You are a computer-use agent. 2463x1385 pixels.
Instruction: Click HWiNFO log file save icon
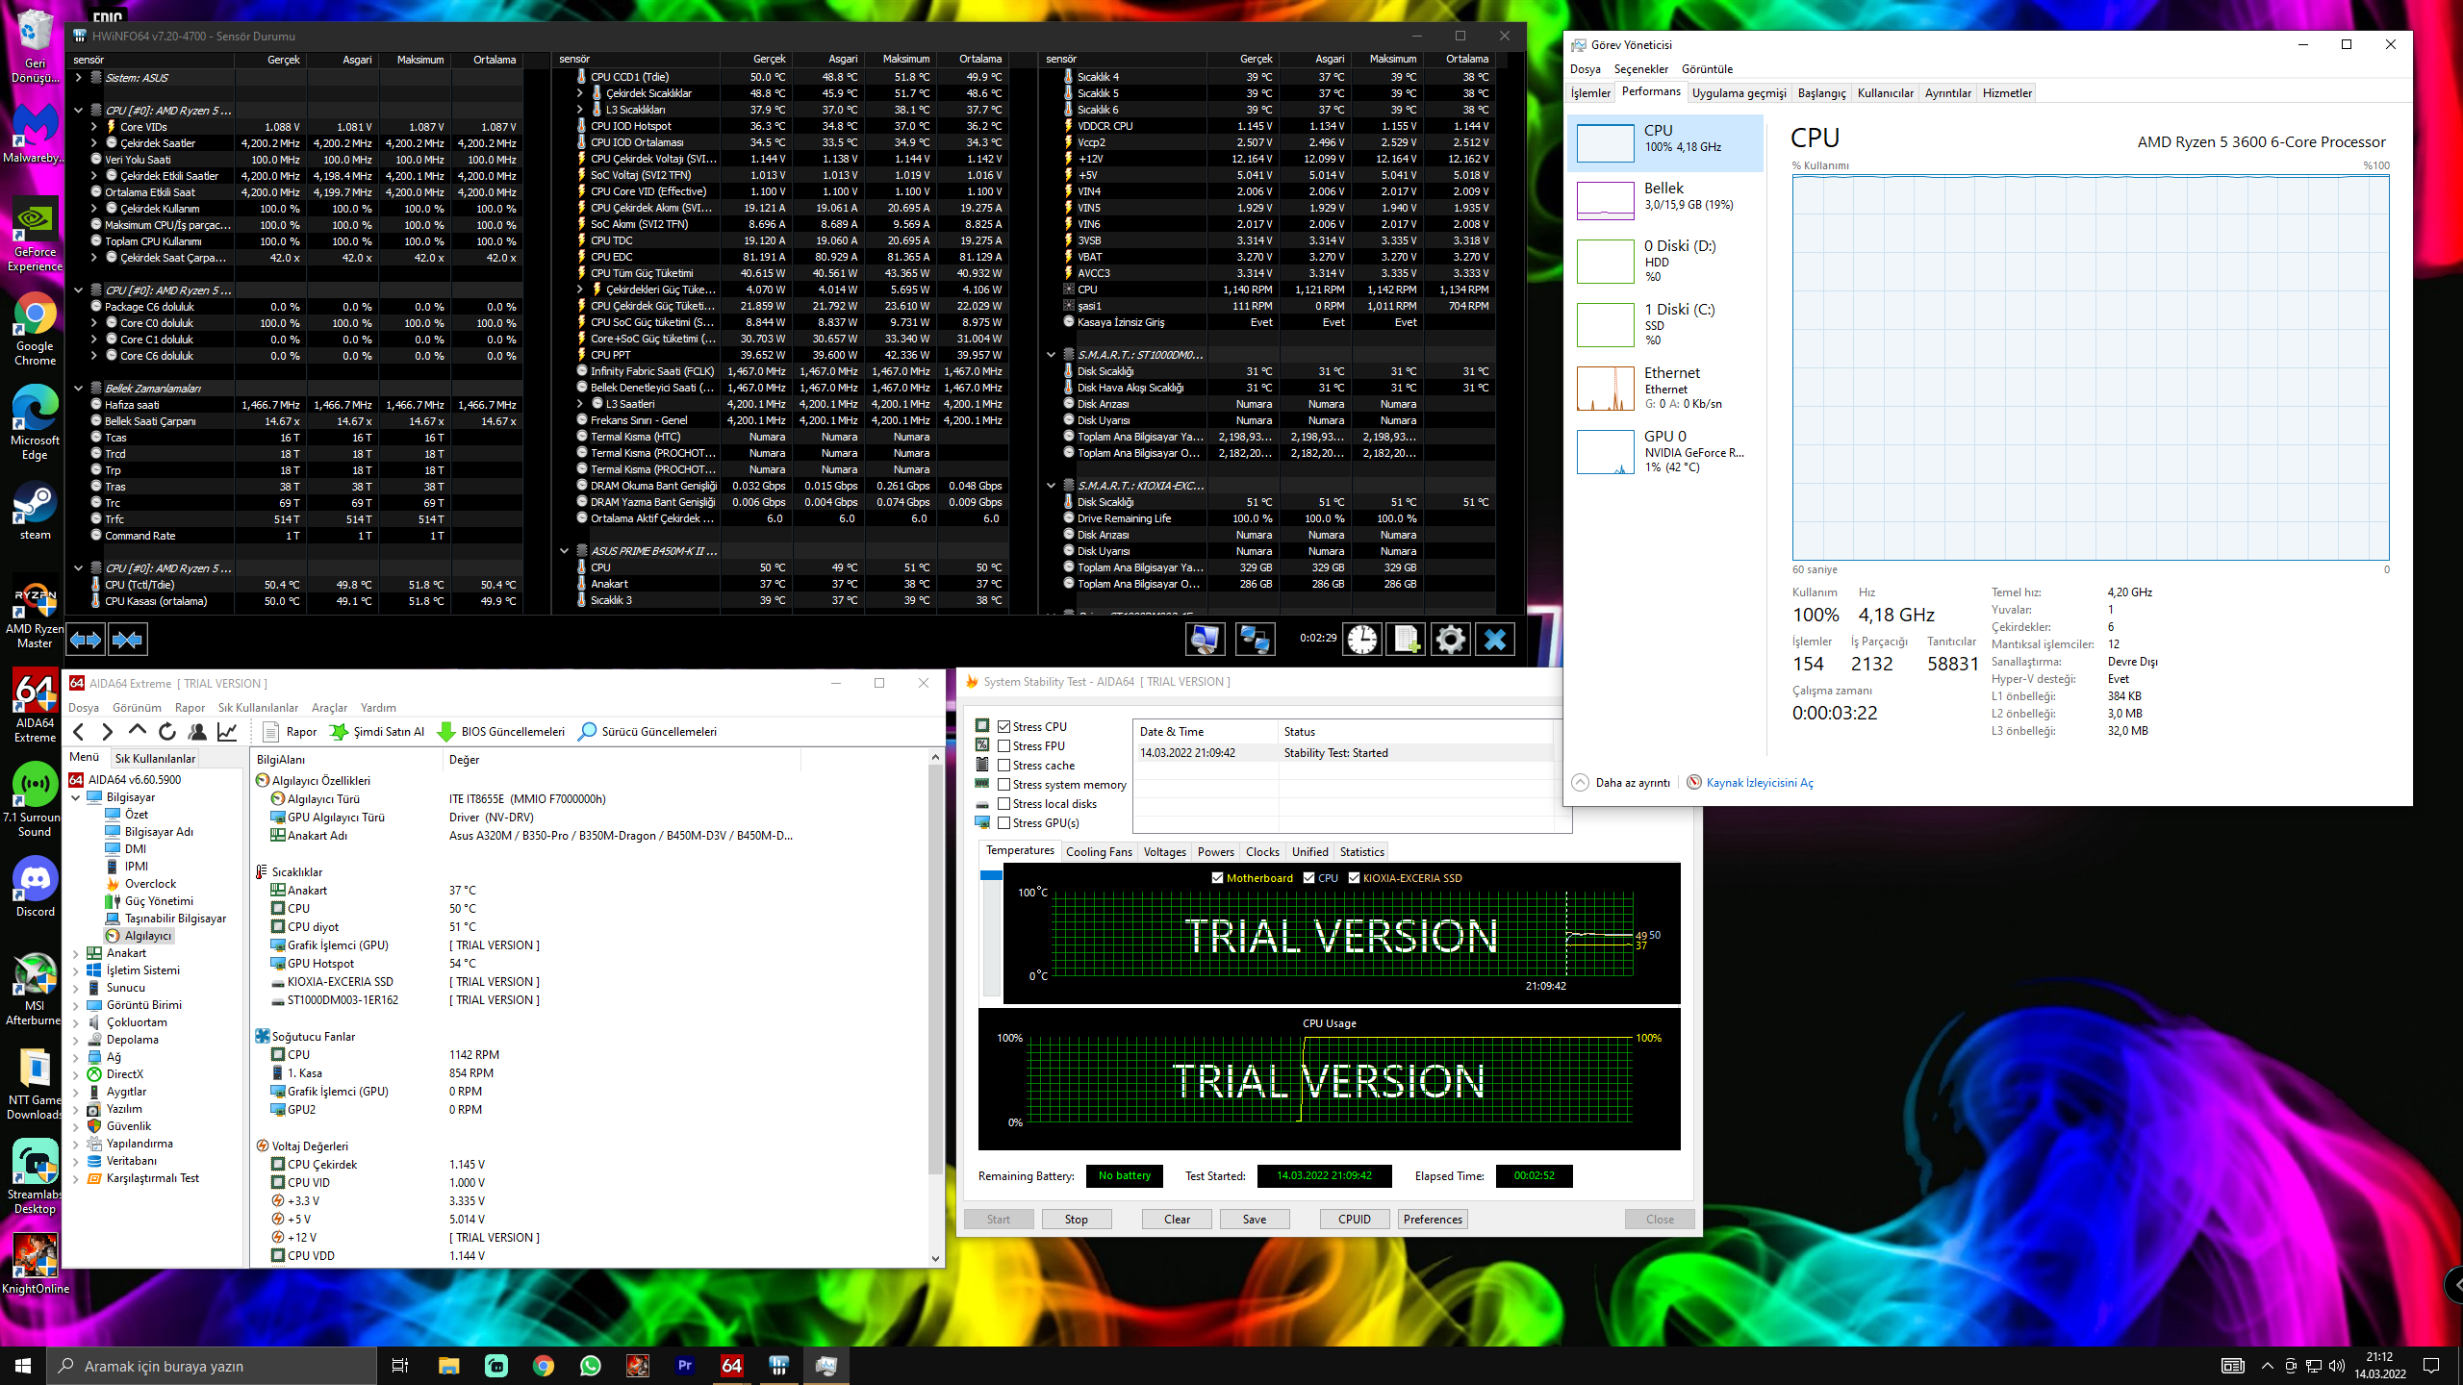[1406, 640]
